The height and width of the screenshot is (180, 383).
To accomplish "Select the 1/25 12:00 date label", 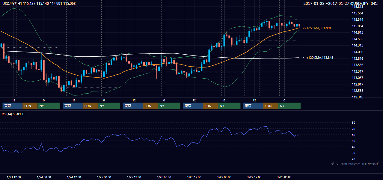I will 134,177.
